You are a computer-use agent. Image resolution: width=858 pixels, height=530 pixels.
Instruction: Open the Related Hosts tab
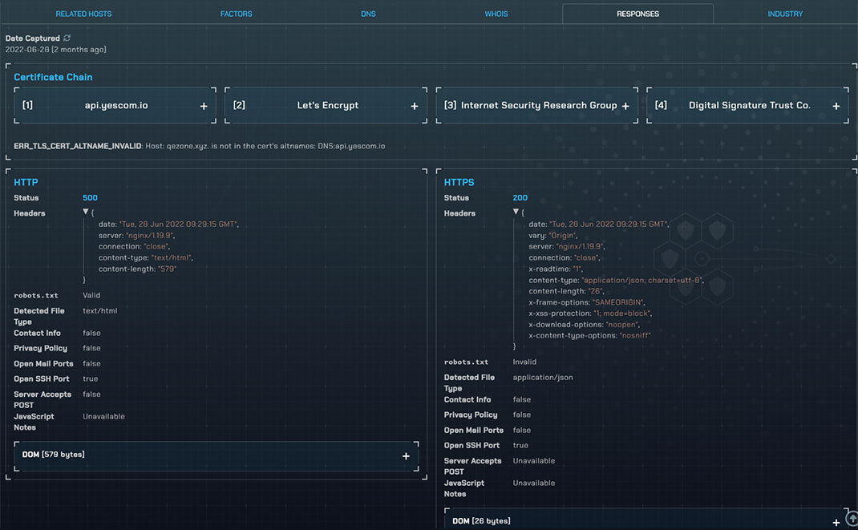pos(83,14)
